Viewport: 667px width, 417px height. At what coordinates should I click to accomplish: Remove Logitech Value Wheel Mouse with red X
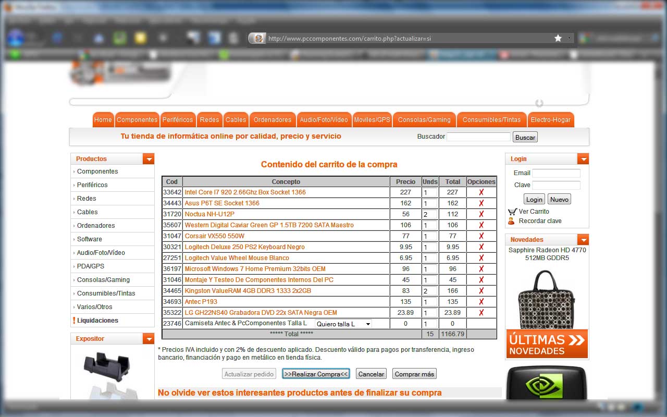click(x=481, y=258)
